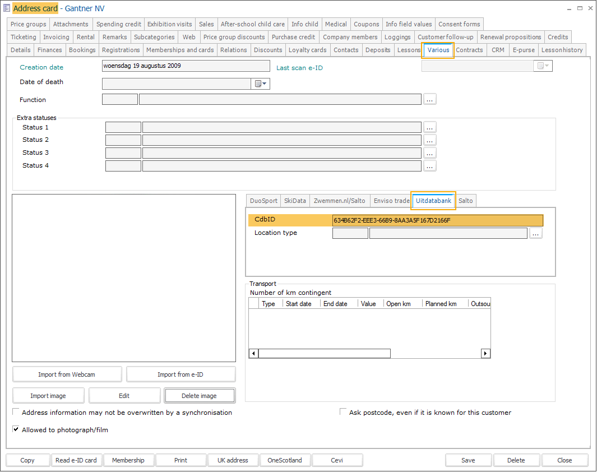Open Status 1 lookup ellipsis button
The width and height of the screenshot is (597, 472).
(430, 127)
